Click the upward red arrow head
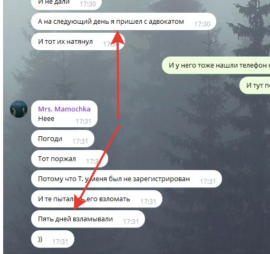Screen dimensions: 270x254 coord(118,37)
